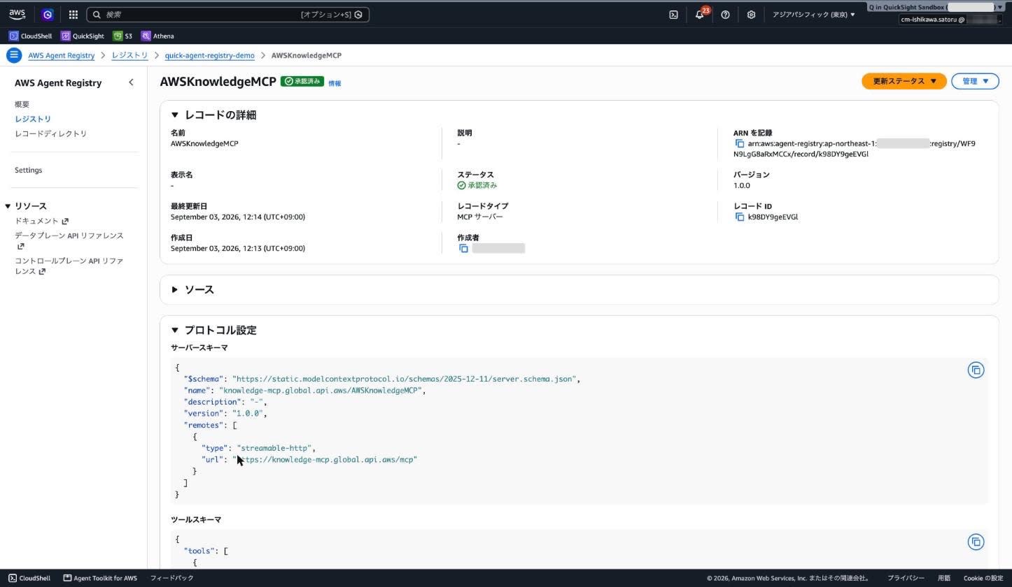This screenshot has width=1012, height=587.
Task: Click the 最終更新日 date value
Action: [x=238, y=217]
